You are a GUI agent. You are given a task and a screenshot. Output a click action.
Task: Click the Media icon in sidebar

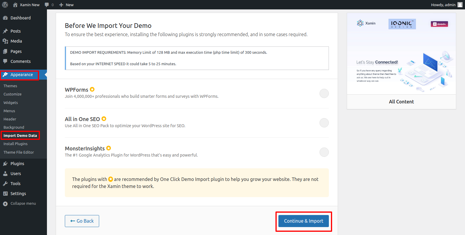pyautogui.click(x=5, y=41)
